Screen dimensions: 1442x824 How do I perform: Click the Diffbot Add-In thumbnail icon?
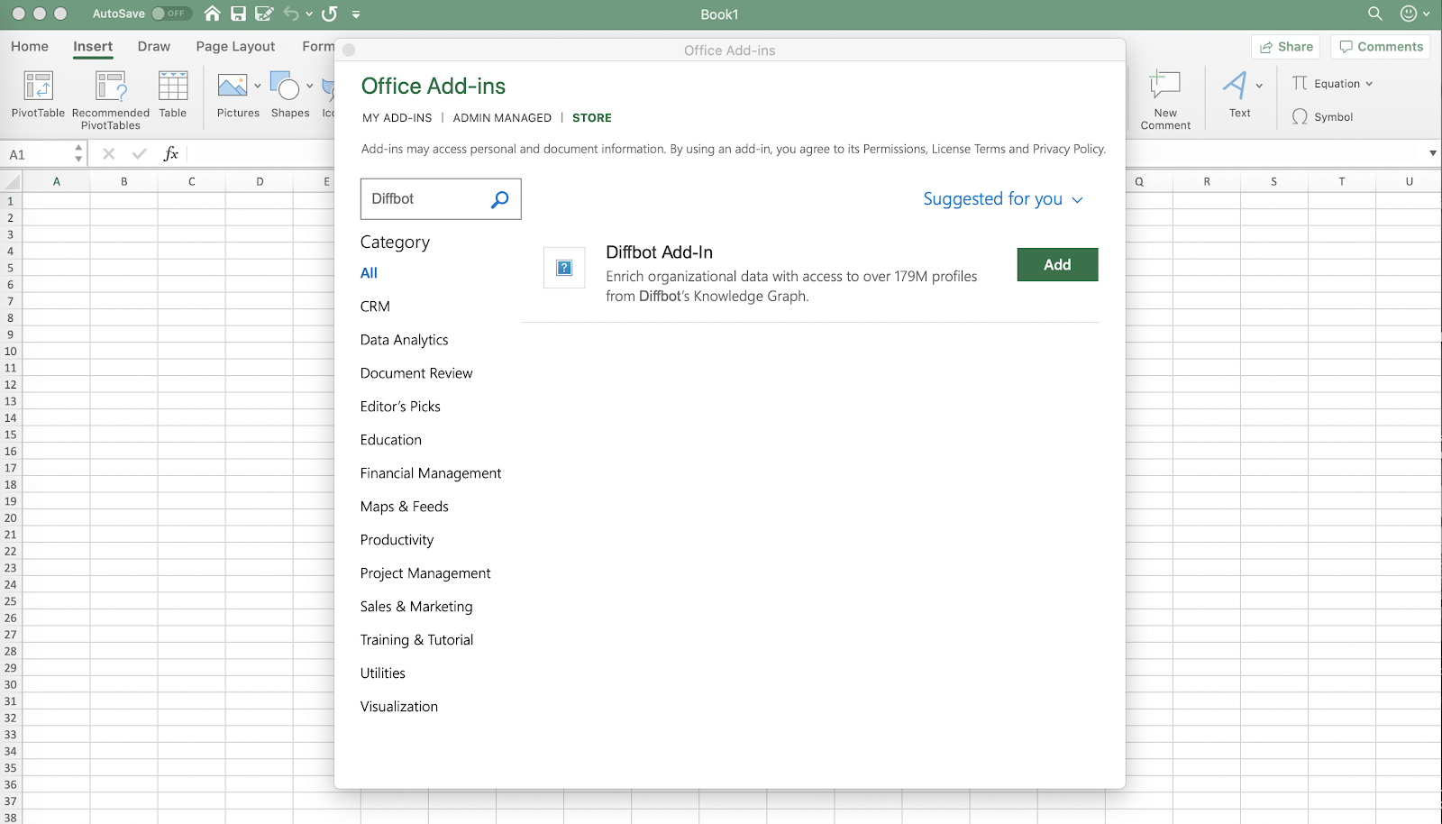(x=564, y=268)
